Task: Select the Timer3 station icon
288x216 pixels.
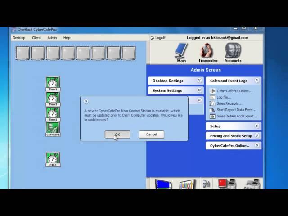Action: (53, 99)
